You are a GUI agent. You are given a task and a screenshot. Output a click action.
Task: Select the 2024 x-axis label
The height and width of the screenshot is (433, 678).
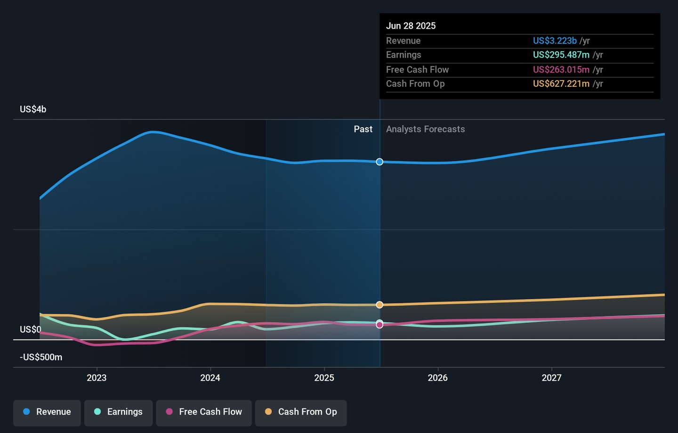click(x=210, y=378)
